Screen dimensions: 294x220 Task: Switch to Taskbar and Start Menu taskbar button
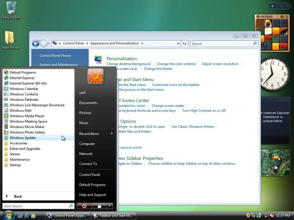click(114, 216)
